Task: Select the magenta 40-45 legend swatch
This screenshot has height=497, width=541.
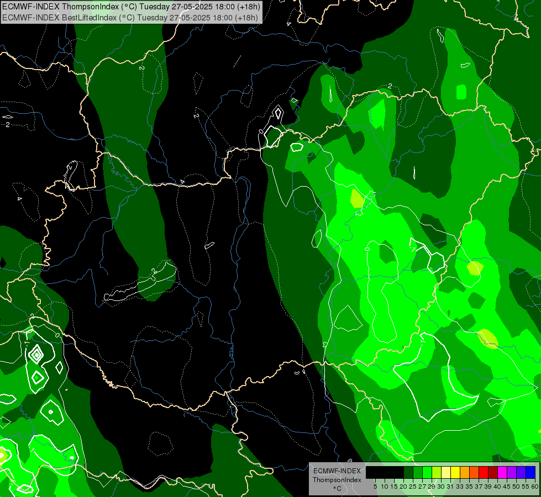Action: (502, 472)
